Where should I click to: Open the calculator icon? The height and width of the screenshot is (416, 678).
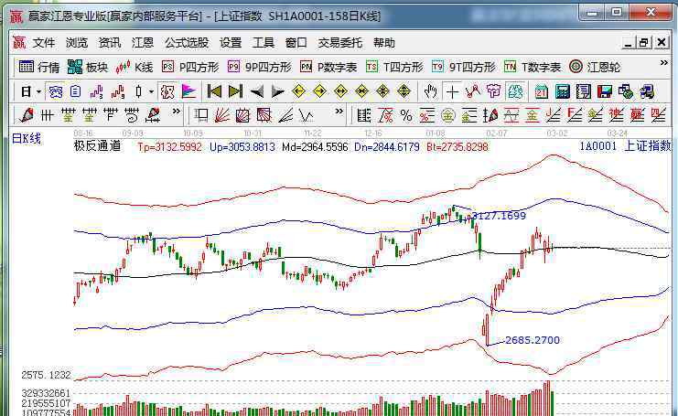[563, 91]
